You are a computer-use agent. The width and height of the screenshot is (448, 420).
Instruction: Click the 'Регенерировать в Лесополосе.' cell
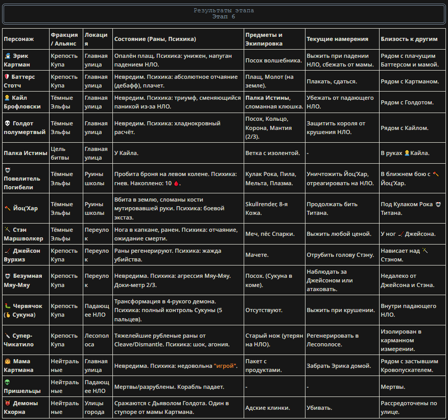coord(342,340)
